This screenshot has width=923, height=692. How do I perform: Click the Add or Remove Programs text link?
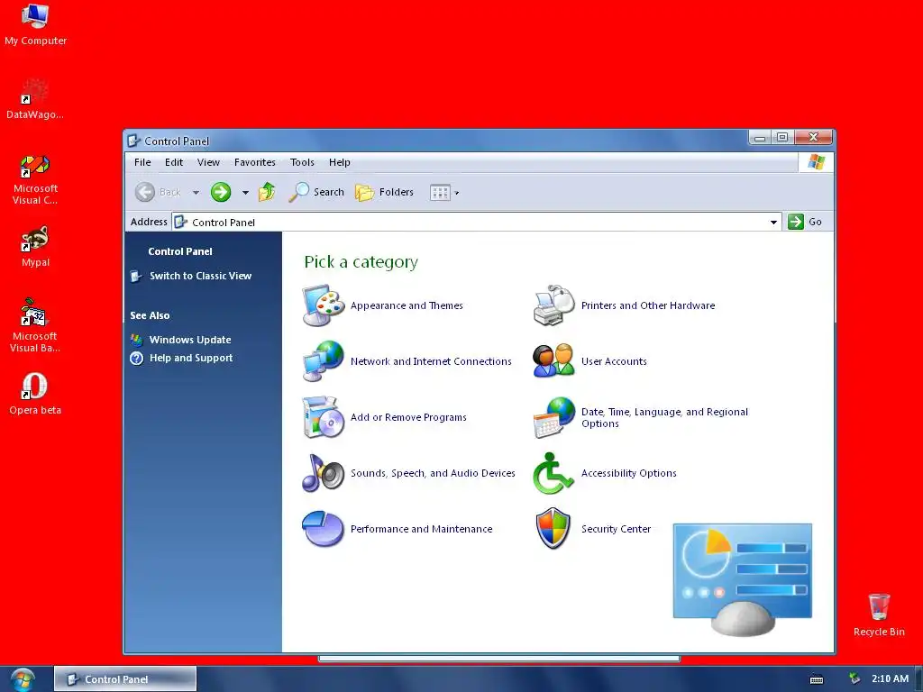[408, 417]
